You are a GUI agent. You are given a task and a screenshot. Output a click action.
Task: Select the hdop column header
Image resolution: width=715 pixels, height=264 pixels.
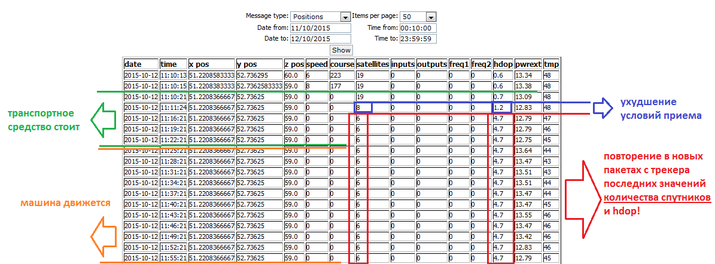(x=503, y=64)
